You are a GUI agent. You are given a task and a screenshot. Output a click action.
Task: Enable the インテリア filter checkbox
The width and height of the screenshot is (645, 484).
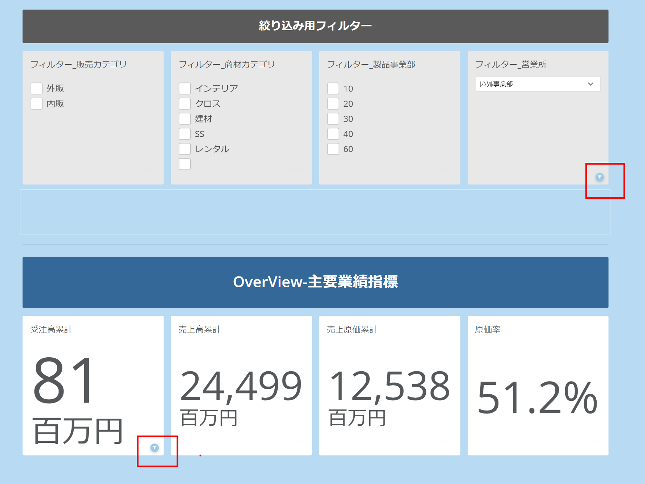[x=185, y=88]
